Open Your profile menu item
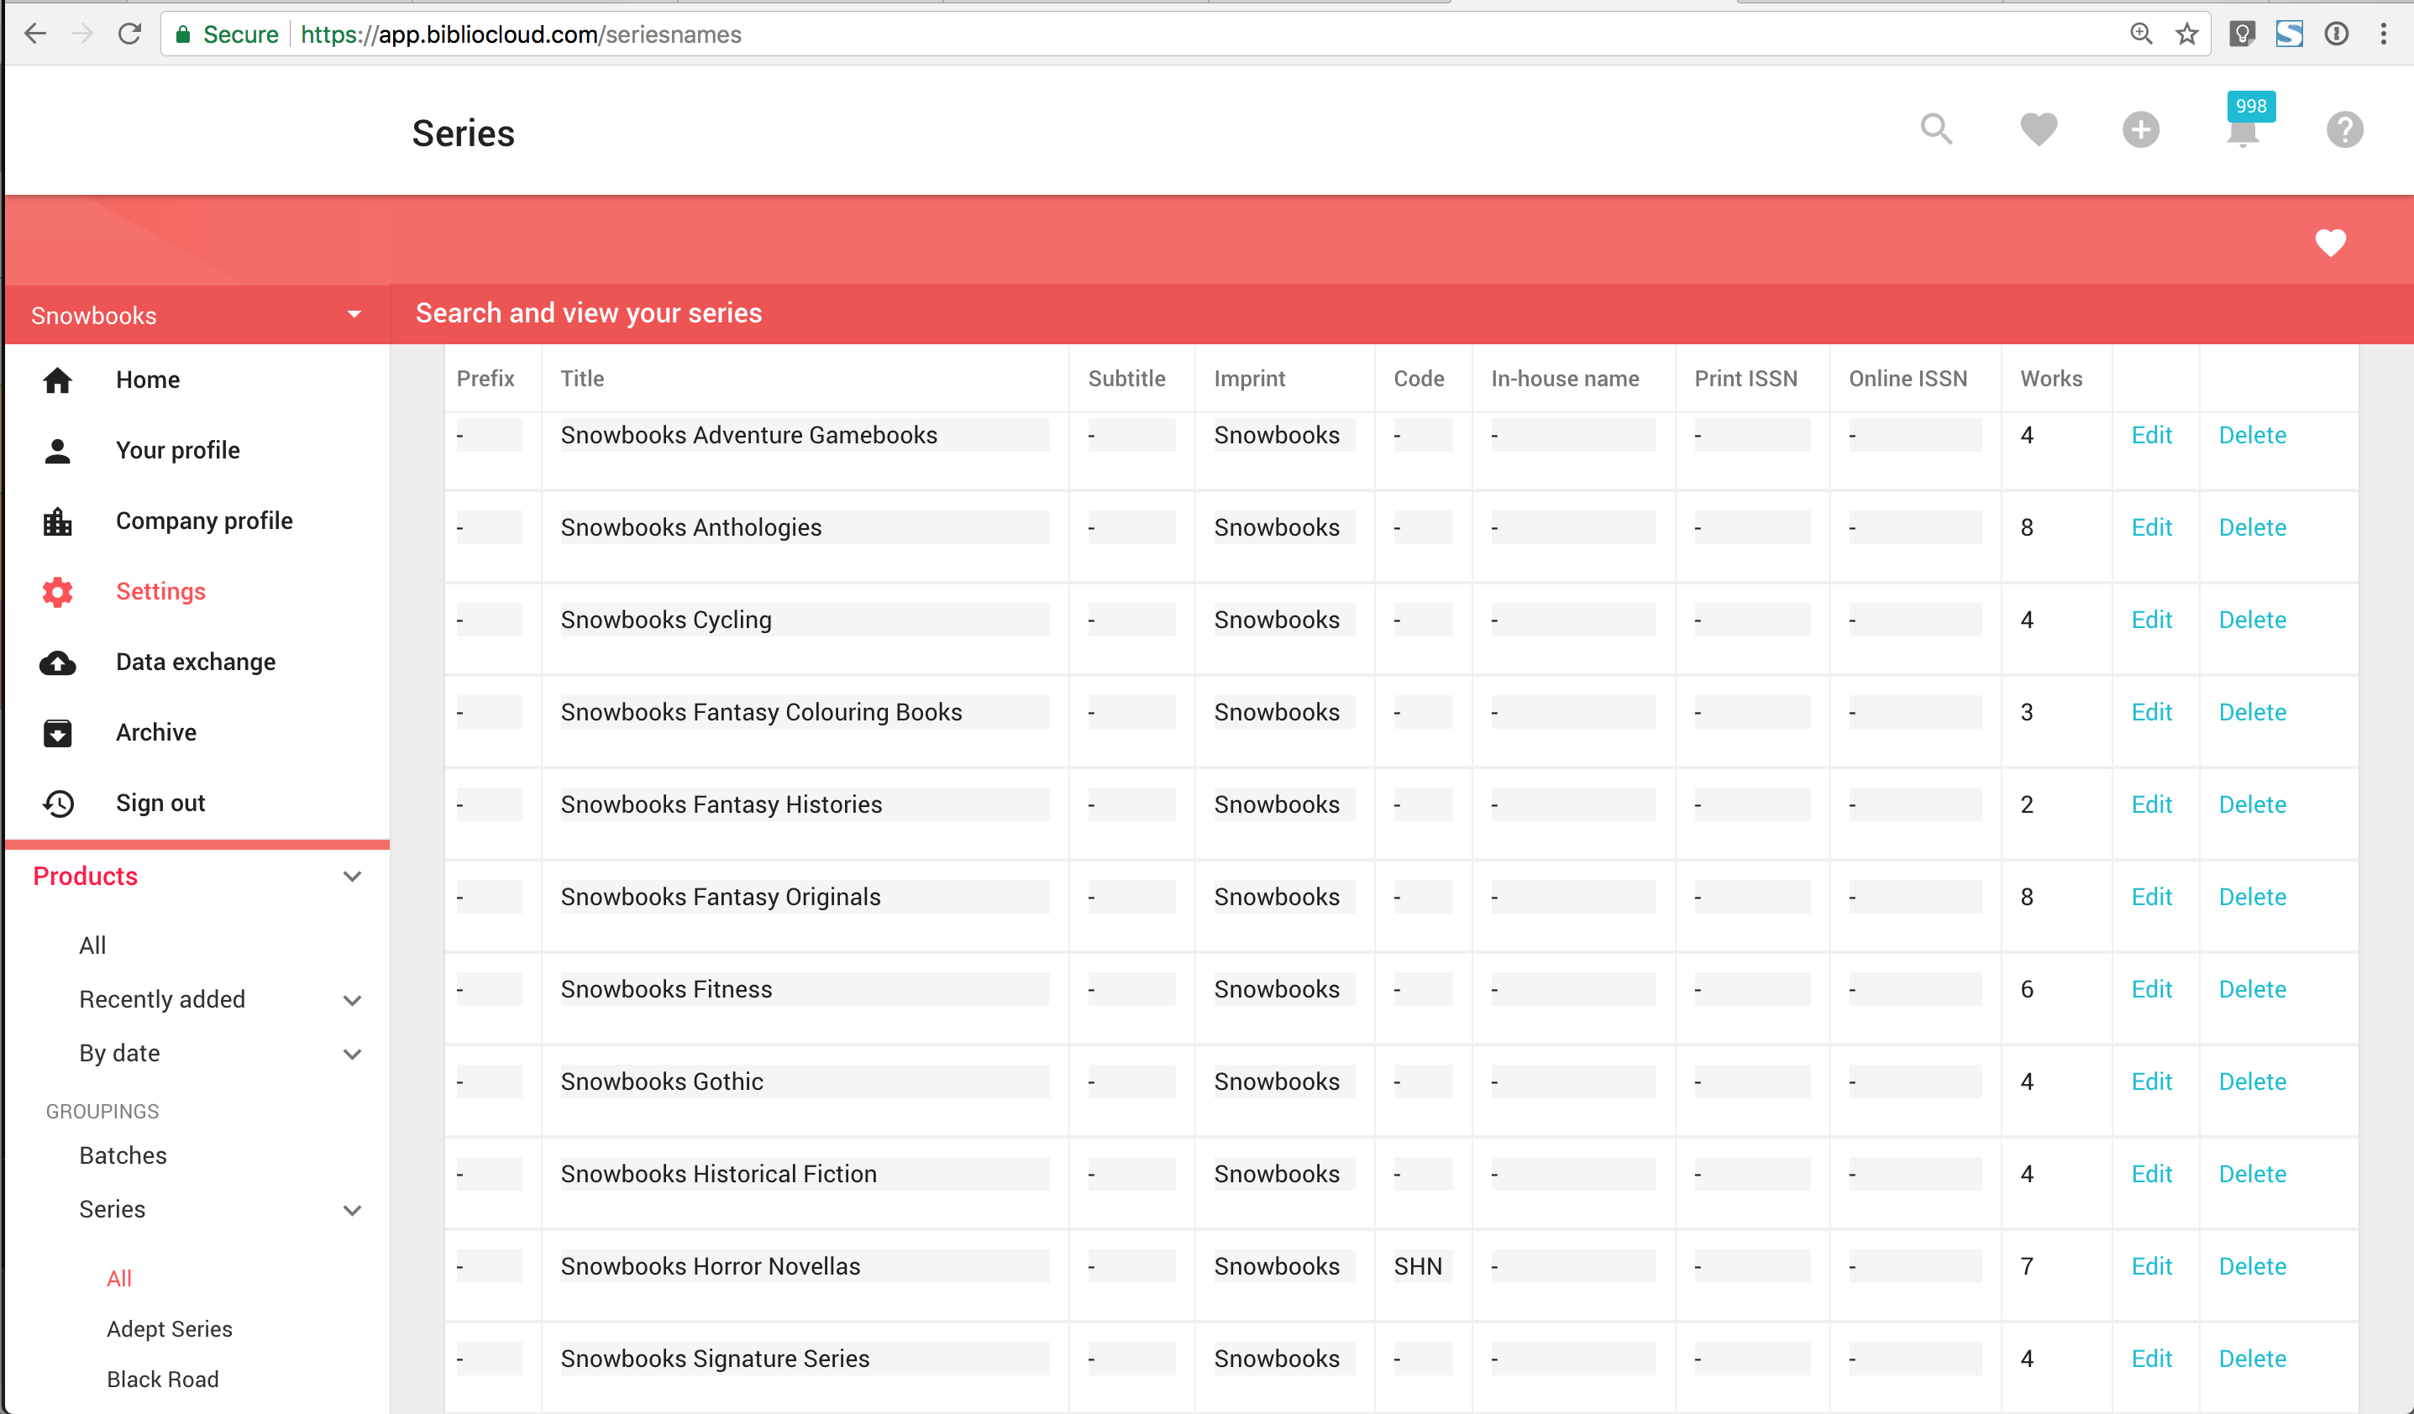 click(x=177, y=450)
